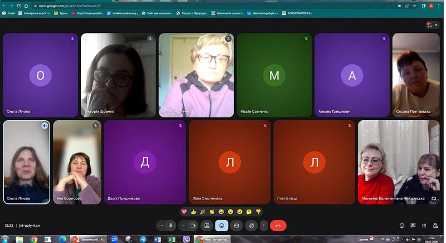Open the participants list showing 12 people
Image resolution: width=446 pixels, height=243 pixels.
coord(432,25)
